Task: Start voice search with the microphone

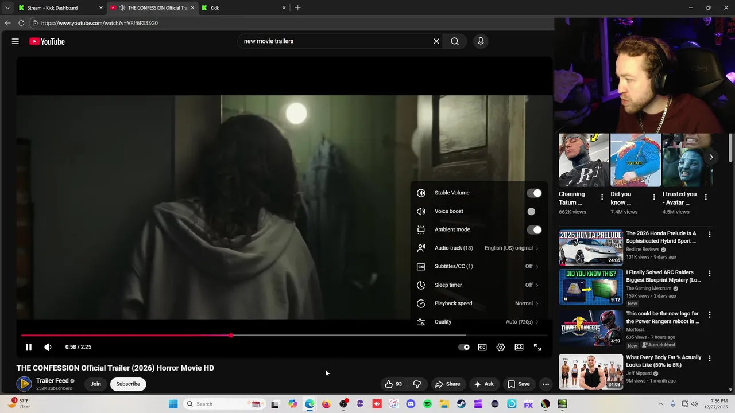Action: click(481, 41)
